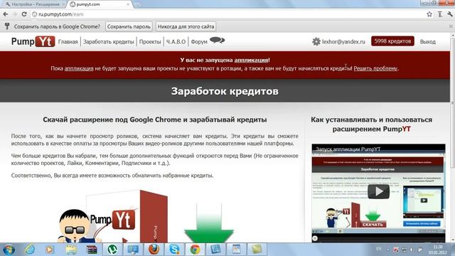Click the аппликация link after Пока
455x256 pixels.
[x=79, y=68]
